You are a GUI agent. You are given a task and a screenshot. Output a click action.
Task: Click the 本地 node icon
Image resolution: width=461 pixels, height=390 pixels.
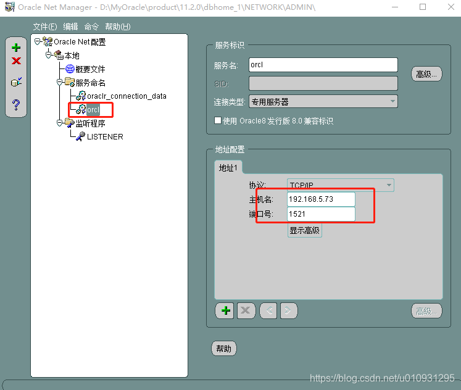pyautogui.click(x=59, y=55)
